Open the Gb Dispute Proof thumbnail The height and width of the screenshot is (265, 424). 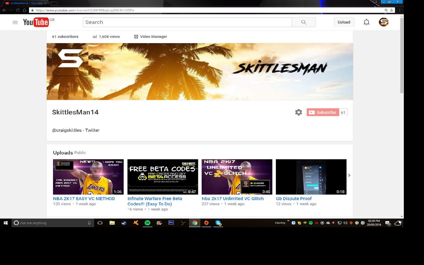(x=311, y=177)
